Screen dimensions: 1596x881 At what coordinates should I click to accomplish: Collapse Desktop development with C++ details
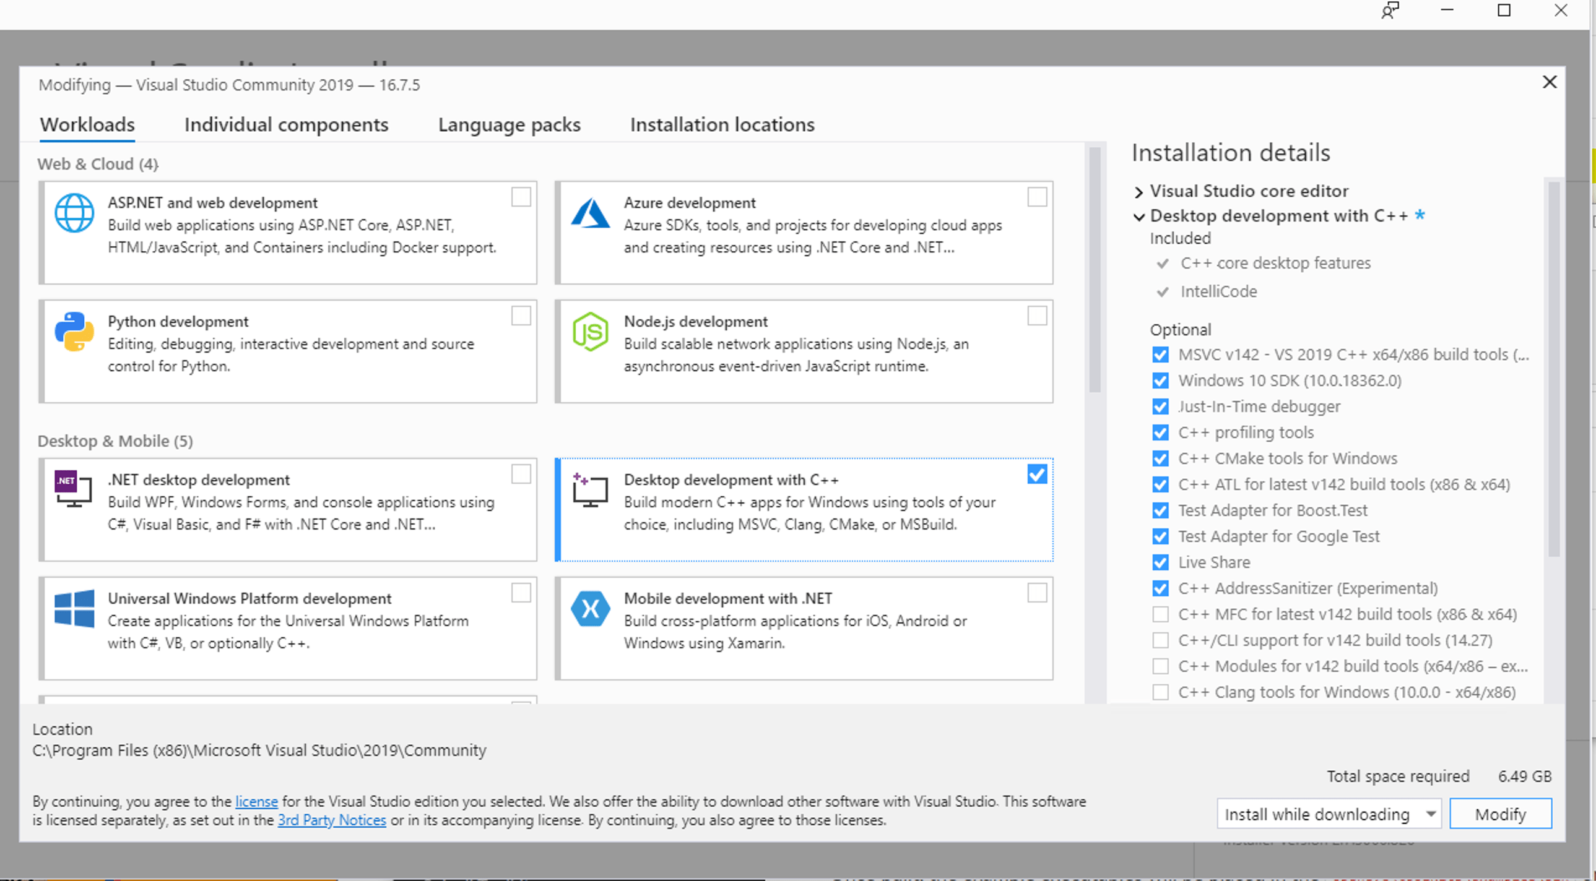1138,217
